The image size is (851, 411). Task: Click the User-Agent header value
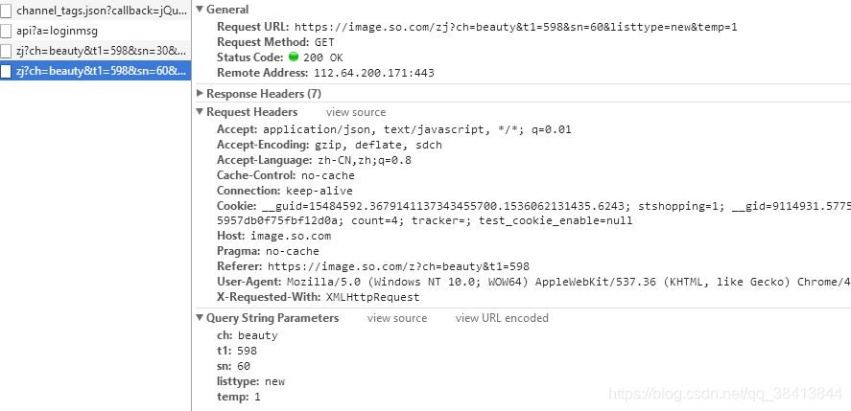pos(568,282)
